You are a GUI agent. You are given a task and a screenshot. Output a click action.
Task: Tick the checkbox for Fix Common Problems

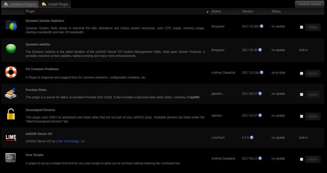(x=301, y=73)
